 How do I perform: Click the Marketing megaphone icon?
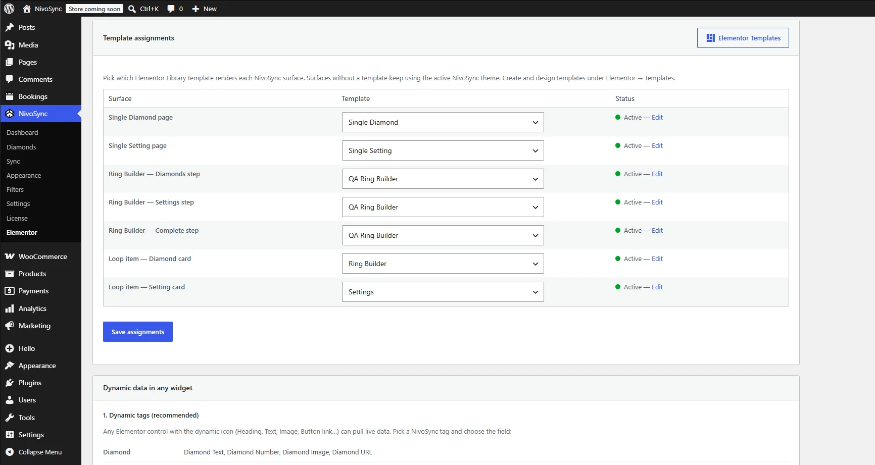coord(10,326)
